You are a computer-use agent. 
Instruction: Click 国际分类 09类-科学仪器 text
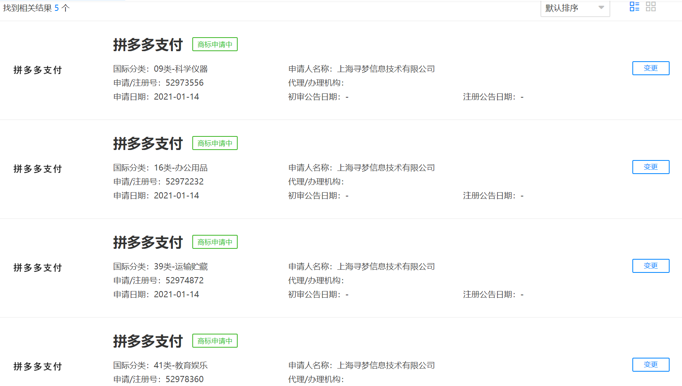click(161, 69)
